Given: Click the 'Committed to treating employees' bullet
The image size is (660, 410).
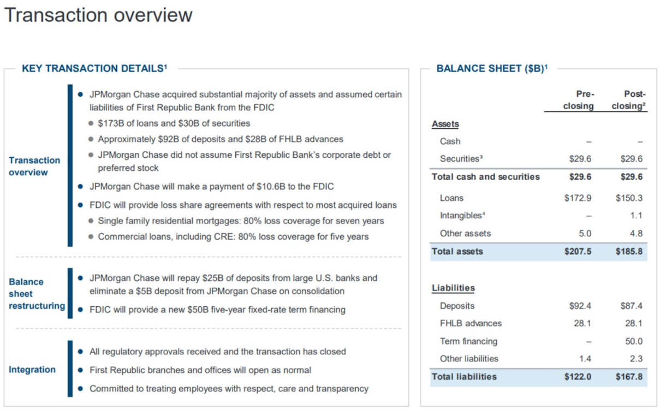Looking at the screenshot, I should pyautogui.click(x=229, y=389).
